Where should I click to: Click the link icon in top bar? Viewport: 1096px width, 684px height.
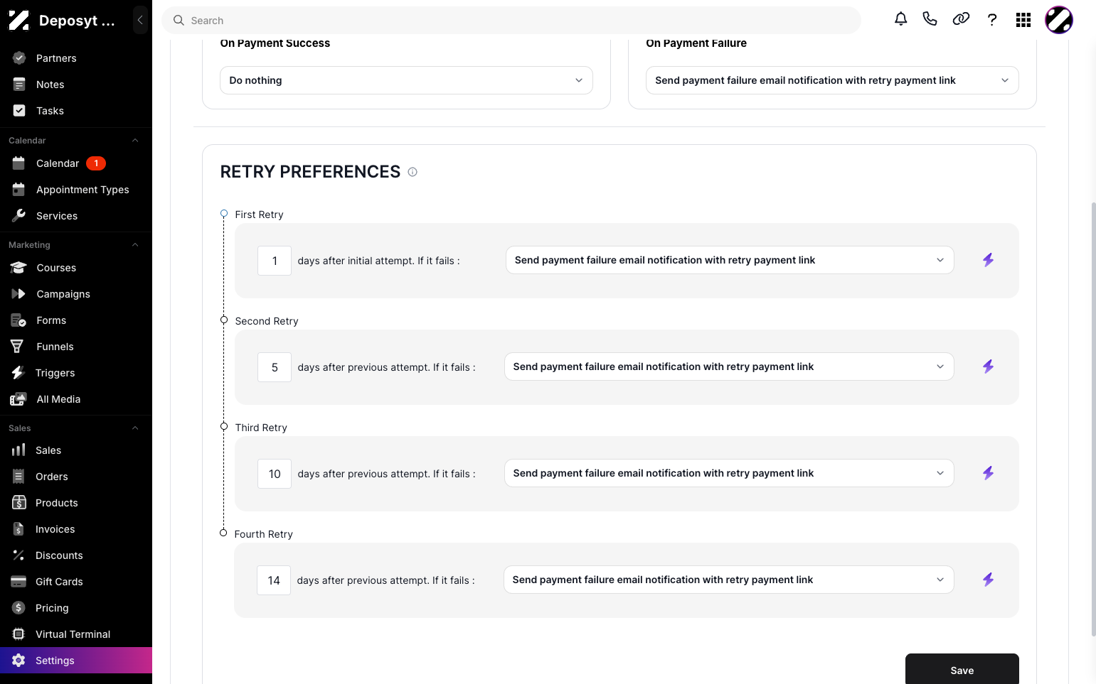point(961,19)
